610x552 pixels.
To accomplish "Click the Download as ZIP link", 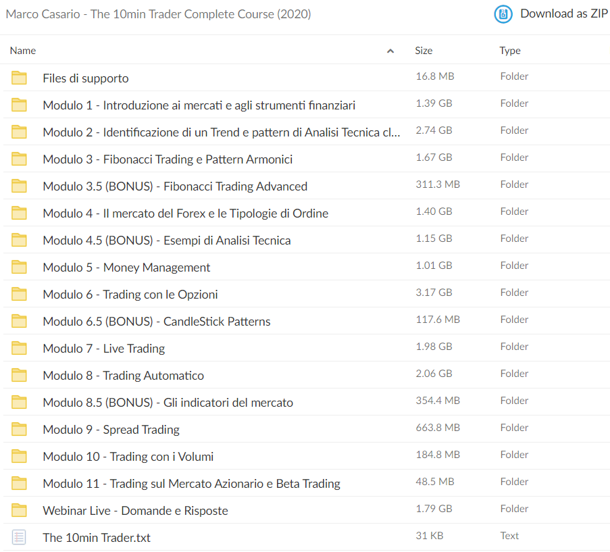I will (563, 14).
